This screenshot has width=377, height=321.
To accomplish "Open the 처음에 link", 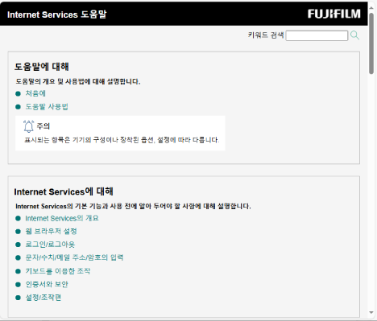I will click(x=35, y=93).
